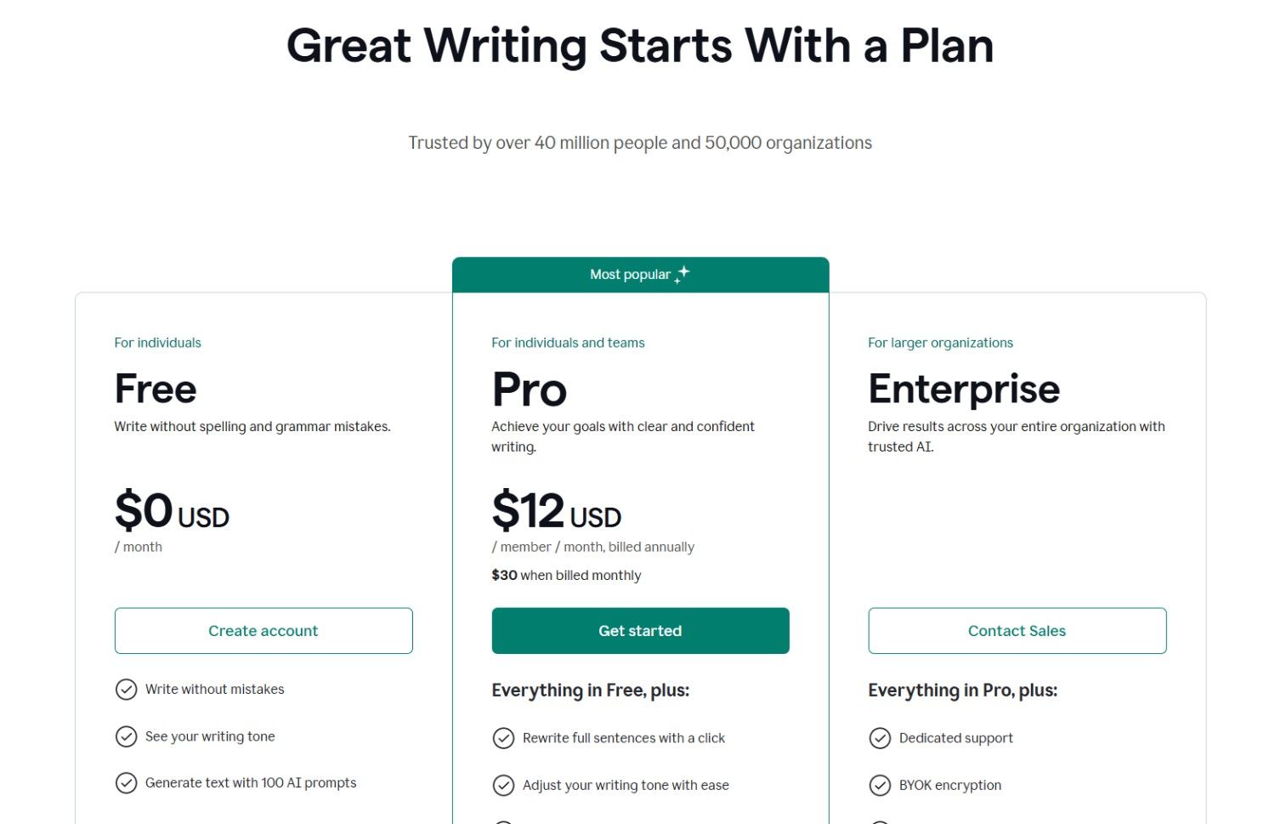Image resolution: width=1275 pixels, height=824 pixels.
Task: Click the checkmark beside Adjust your writing tone with ease
Action: pos(503,785)
